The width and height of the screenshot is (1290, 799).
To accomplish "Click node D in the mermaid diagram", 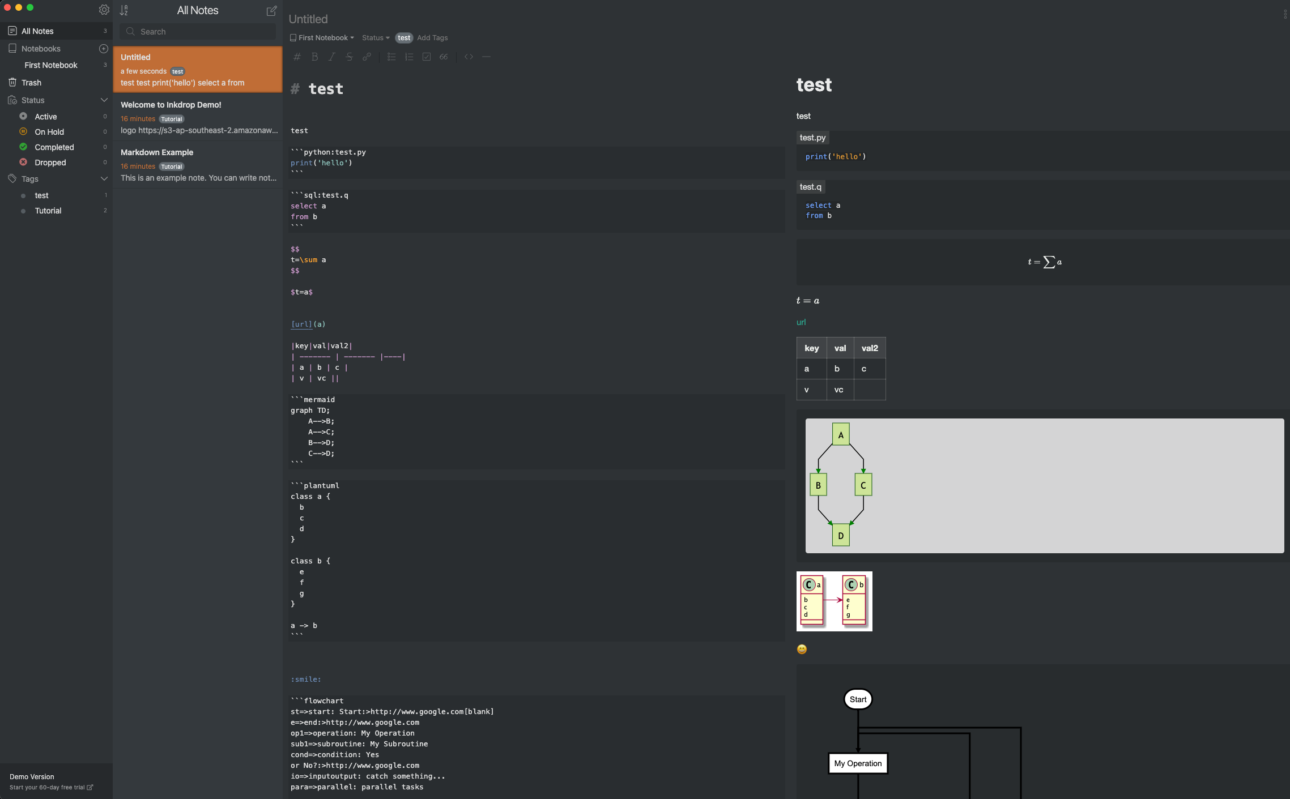I will tap(841, 535).
